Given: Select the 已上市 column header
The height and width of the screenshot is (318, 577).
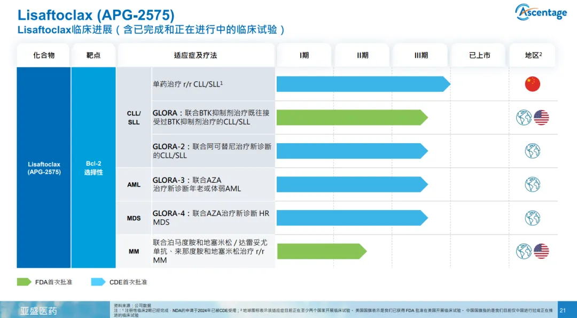Looking at the screenshot, I should pyautogui.click(x=479, y=55).
